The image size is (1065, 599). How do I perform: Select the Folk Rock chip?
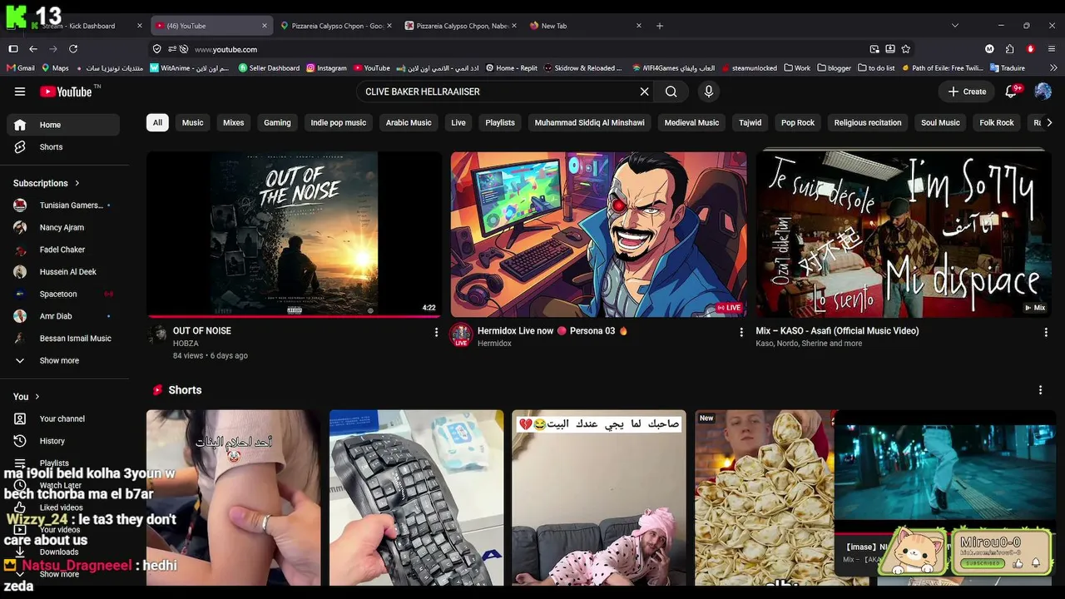pos(997,122)
